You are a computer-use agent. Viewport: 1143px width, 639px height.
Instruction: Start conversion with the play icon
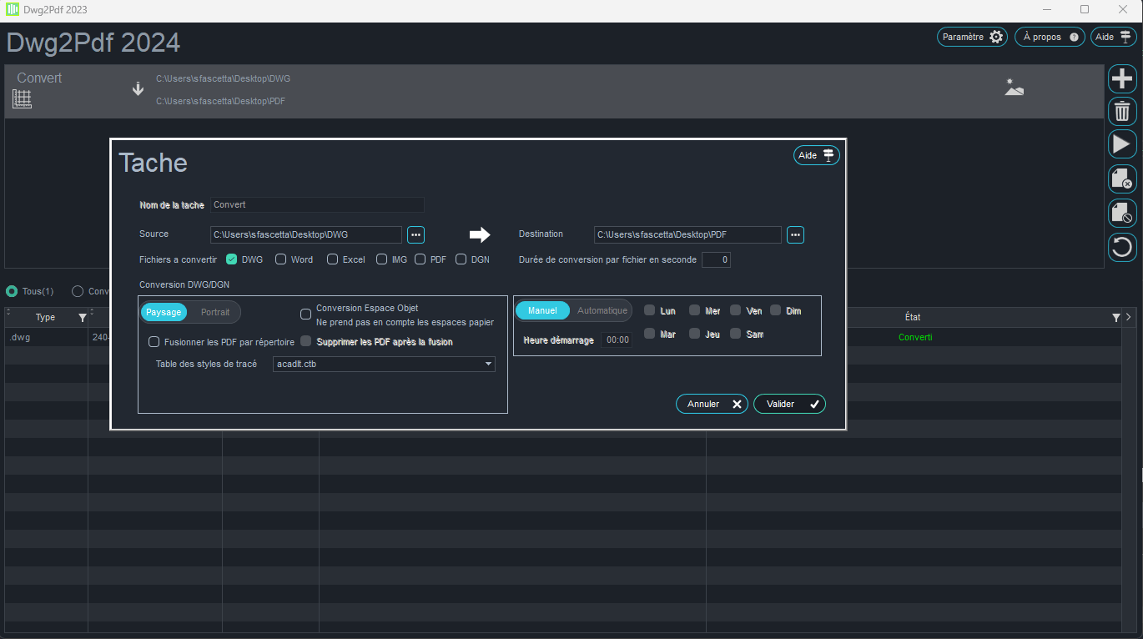[1122, 143]
